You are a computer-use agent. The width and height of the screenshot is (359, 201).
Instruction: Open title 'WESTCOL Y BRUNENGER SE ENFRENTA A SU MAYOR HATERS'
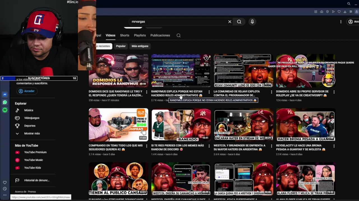[240, 147]
